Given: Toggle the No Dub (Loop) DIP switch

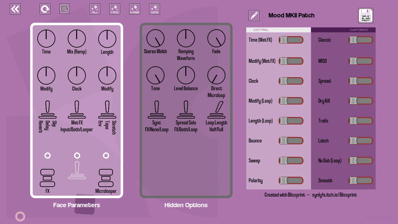Looking at the screenshot, I should tap(361, 161).
